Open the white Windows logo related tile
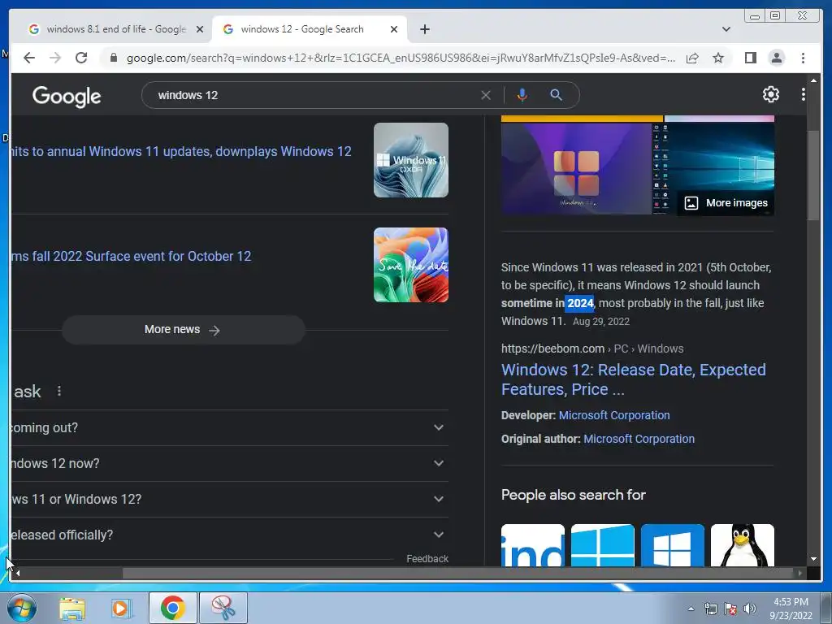The image size is (832, 624). pyautogui.click(x=672, y=545)
